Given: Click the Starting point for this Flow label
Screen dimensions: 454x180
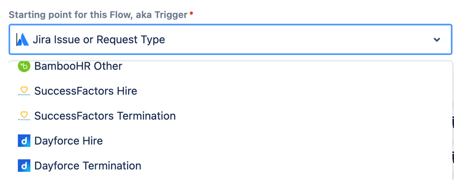Looking at the screenshot, I should pyautogui.click(x=98, y=15).
